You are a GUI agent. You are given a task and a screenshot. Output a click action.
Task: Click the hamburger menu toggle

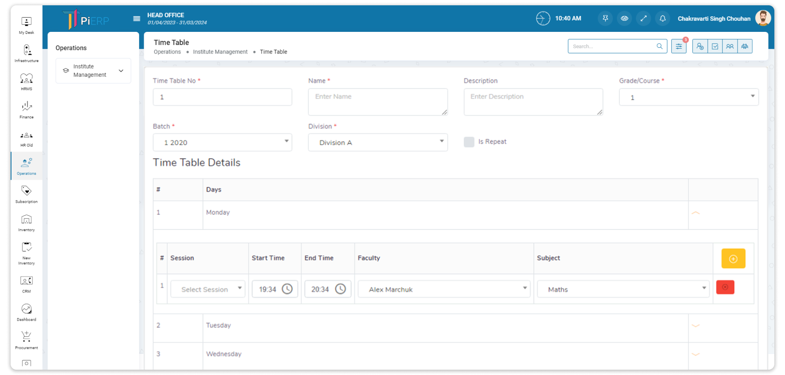point(137,19)
